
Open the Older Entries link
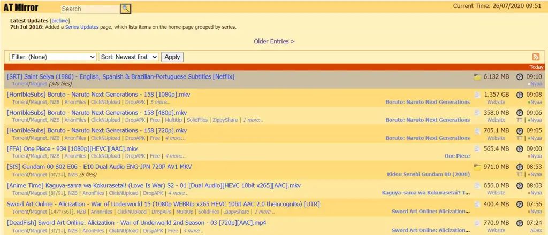(274, 41)
